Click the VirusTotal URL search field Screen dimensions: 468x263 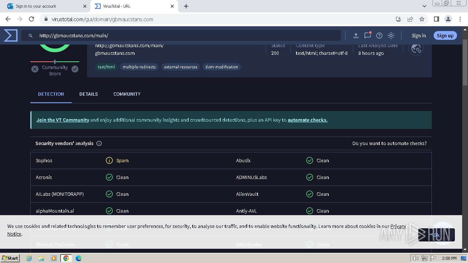coord(181,35)
